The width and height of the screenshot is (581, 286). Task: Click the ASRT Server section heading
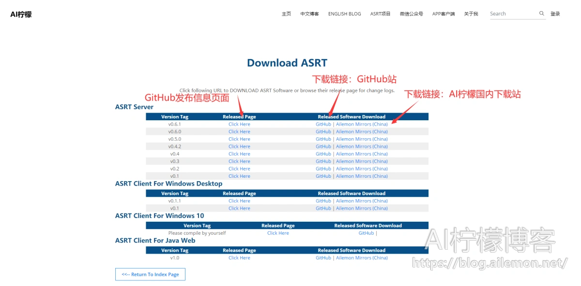pyautogui.click(x=134, y=107)
